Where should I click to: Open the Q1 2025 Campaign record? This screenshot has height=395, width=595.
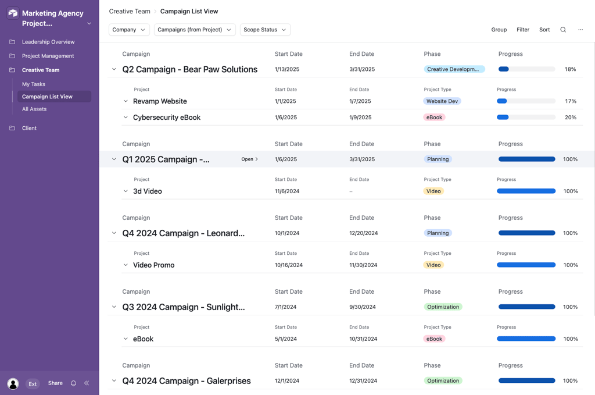(x=249, y=159)
